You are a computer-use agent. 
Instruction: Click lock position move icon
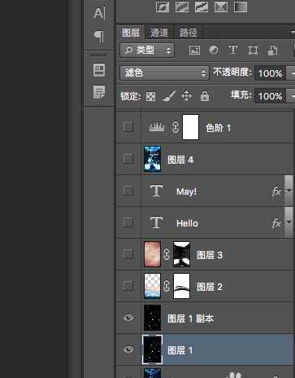[x=186, y=96]
